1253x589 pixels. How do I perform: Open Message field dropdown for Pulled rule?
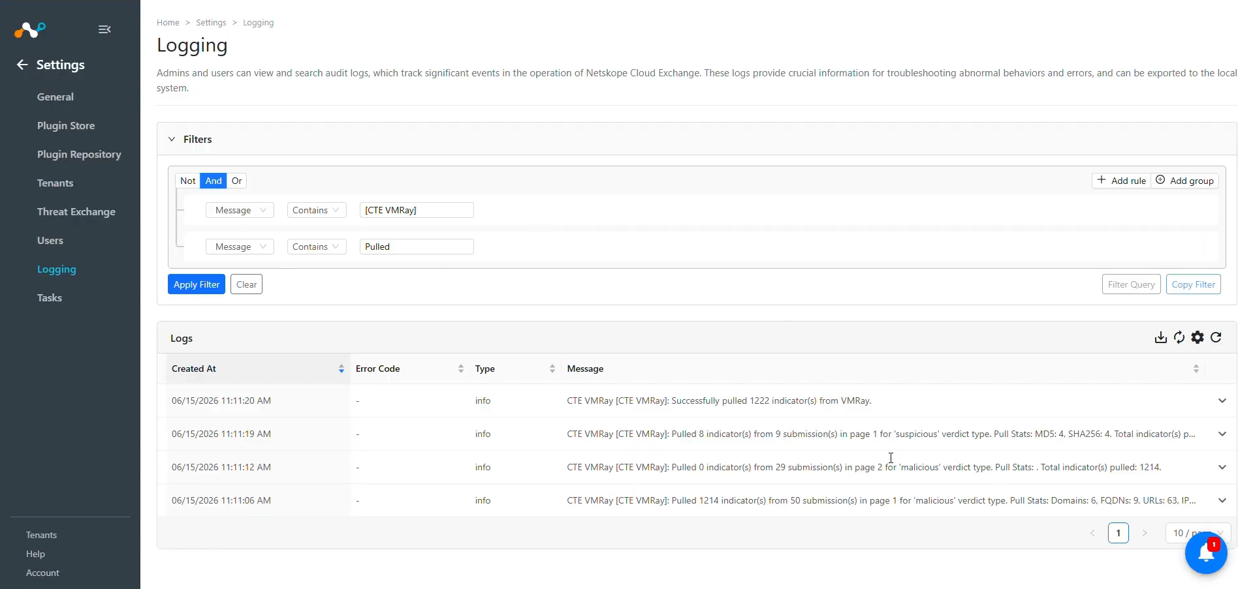[240, 247]
